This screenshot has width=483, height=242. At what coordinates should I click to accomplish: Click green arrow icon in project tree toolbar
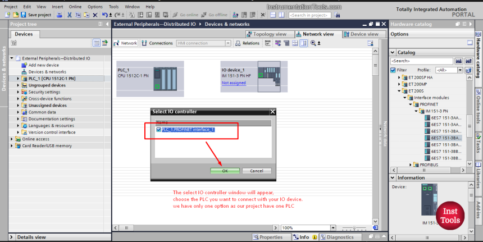104,43
